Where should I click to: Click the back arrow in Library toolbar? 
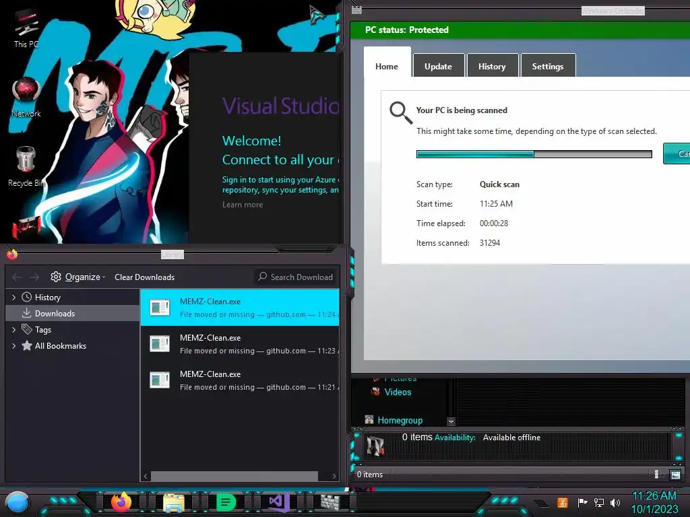click(17, 277)
